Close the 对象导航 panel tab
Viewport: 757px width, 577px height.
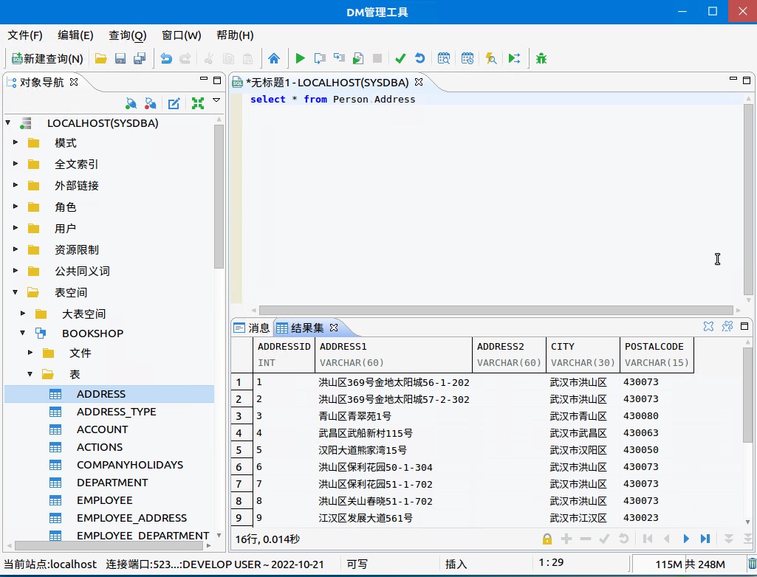tap(74, 81)
